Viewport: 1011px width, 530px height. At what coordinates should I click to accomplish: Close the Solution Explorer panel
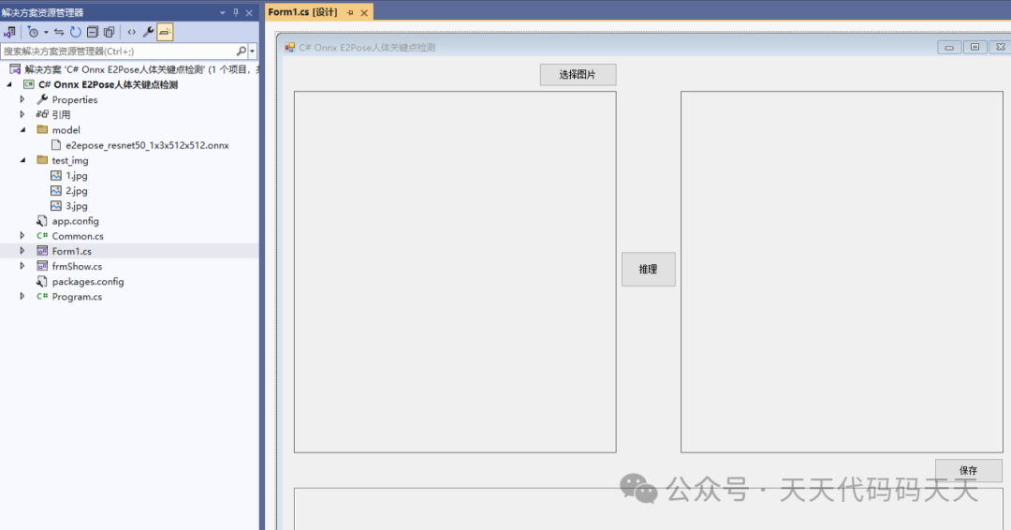[249, 12]
